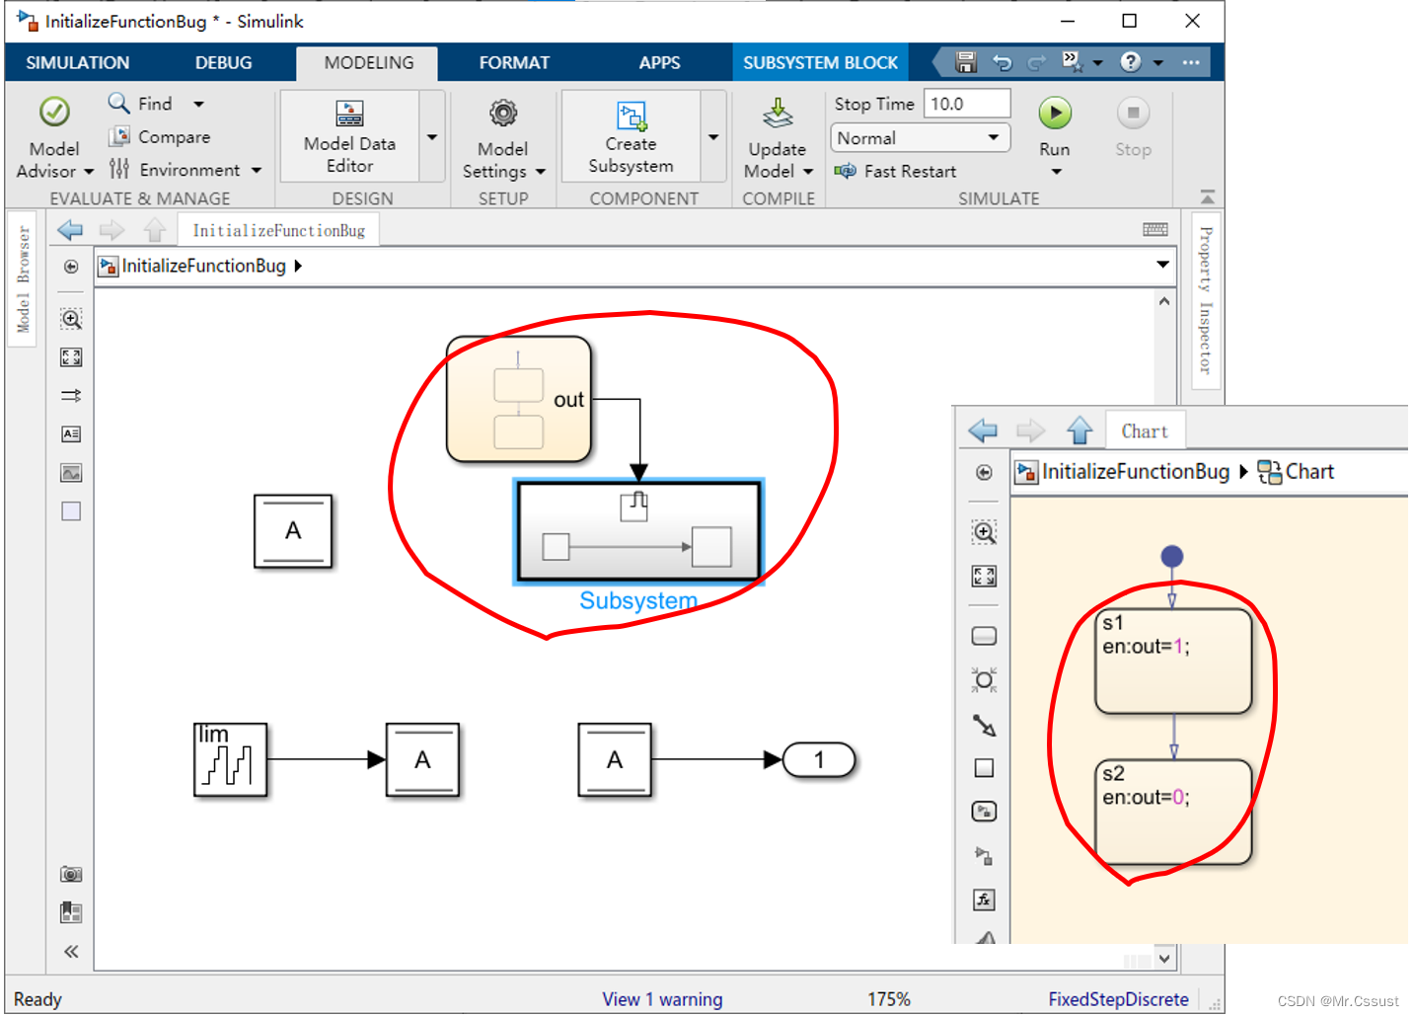Undo the last action
The width and height of the screenshot is (1414, 1016).
(x=1003, y=62)
